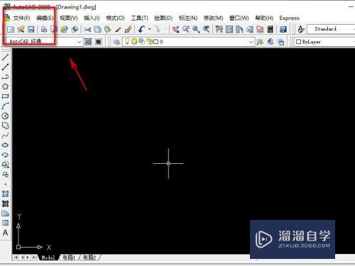Click the Zoom Realtime magnifier icon
355x266 pixels.
(x=185, y=29)
